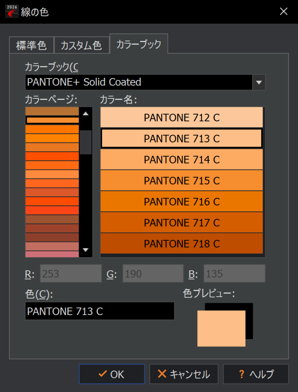
Task: Click the color page scroll up arrow
Action: tap(85, 113)
